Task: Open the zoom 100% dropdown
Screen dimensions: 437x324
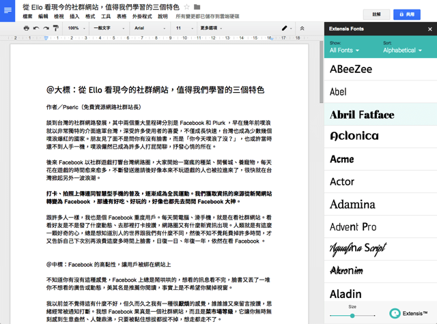Action: pos(76,28)
